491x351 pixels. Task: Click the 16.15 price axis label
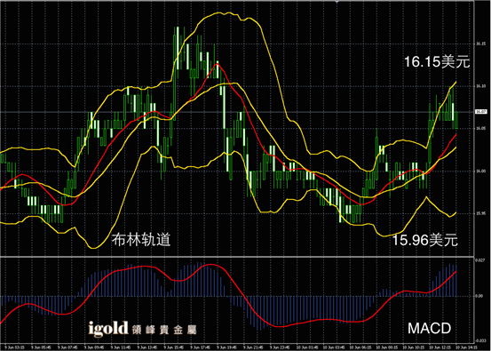(480, 44)
